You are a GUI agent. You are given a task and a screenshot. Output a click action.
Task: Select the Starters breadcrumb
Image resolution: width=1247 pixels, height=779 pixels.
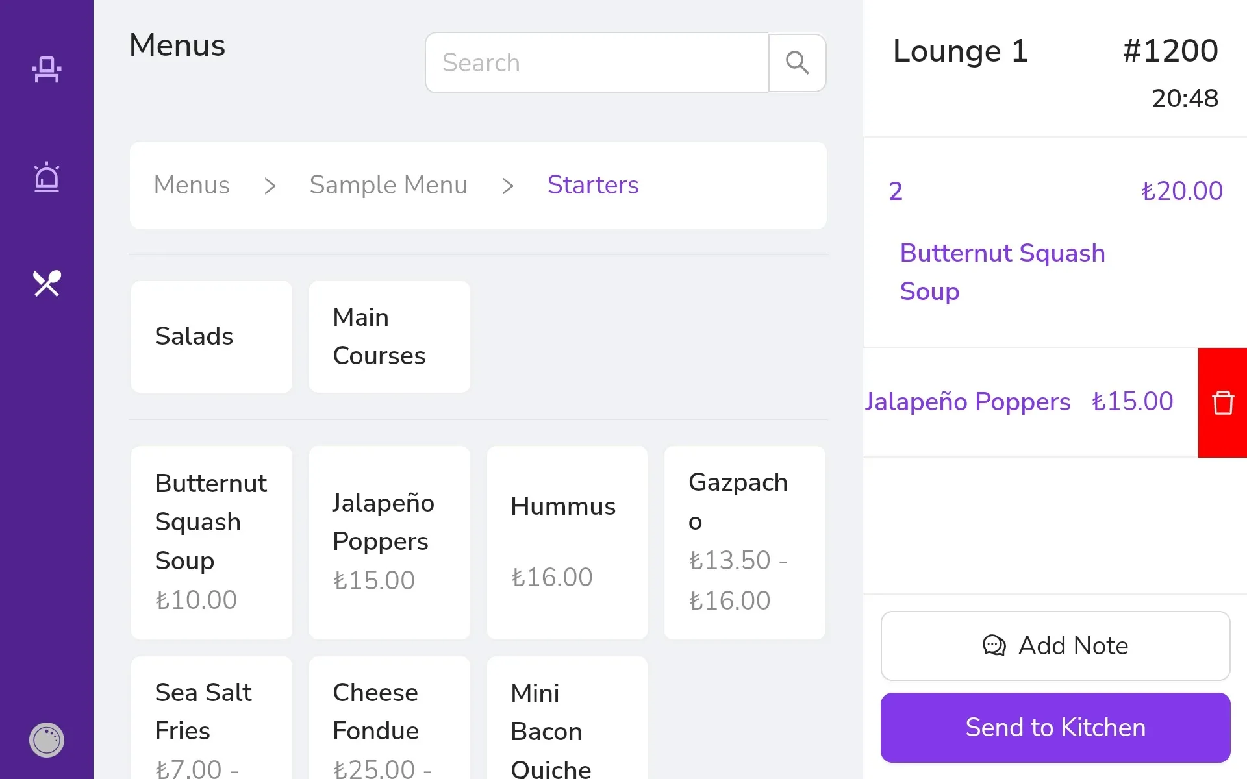pos(593,185)
